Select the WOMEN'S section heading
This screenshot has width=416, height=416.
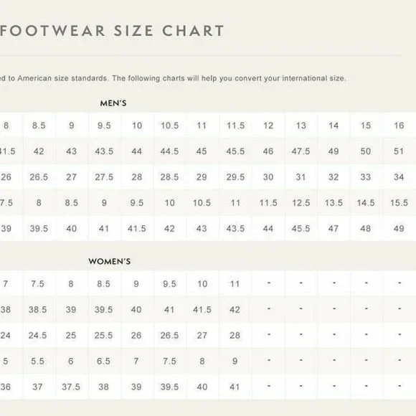[x=110, y=261]
